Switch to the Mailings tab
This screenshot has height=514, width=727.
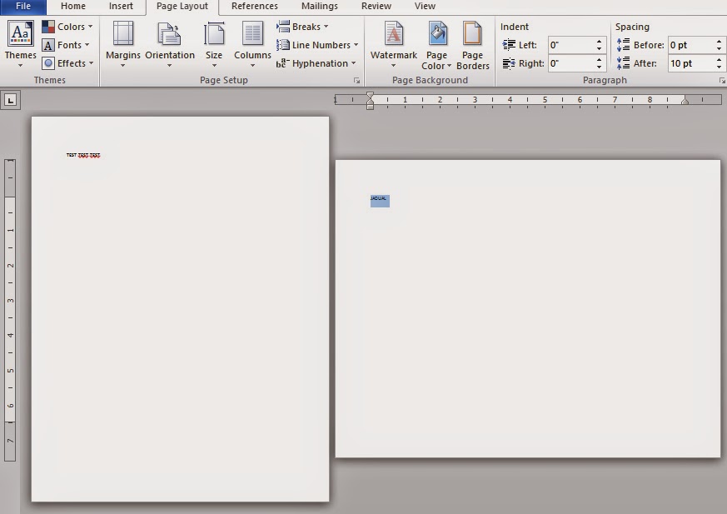coord(320,6)
